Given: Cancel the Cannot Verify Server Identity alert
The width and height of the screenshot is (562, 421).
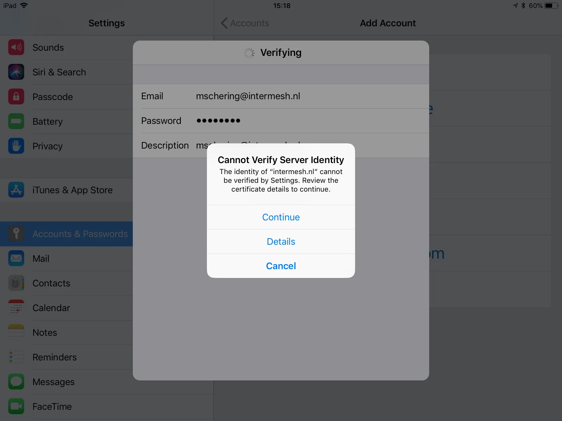Looking at the screenshot, I should [x=281, y=266].
